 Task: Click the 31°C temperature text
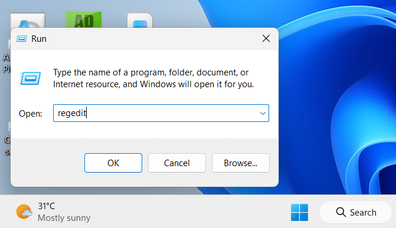pos(46,206)
